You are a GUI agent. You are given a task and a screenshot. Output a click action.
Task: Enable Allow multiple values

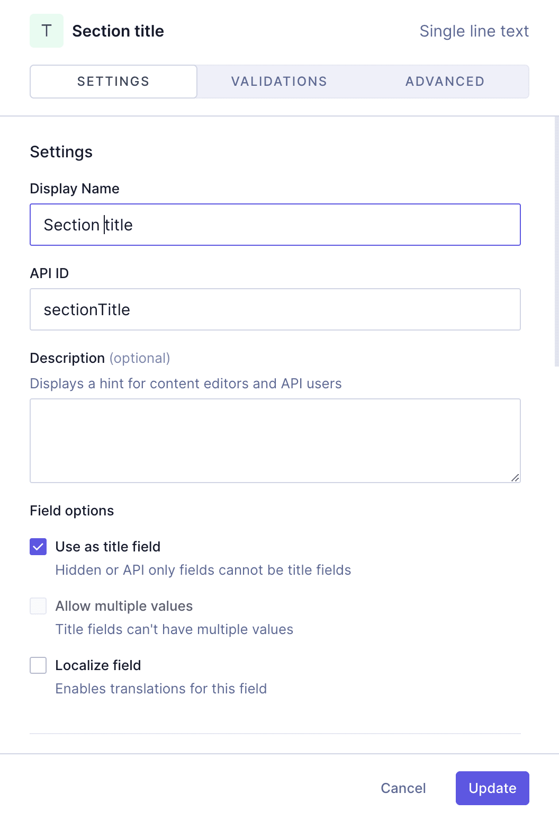[38, 606]
